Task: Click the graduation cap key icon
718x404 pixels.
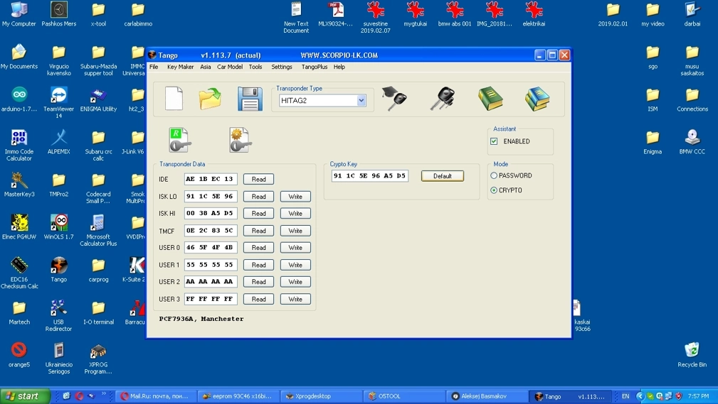Action: 394,98
